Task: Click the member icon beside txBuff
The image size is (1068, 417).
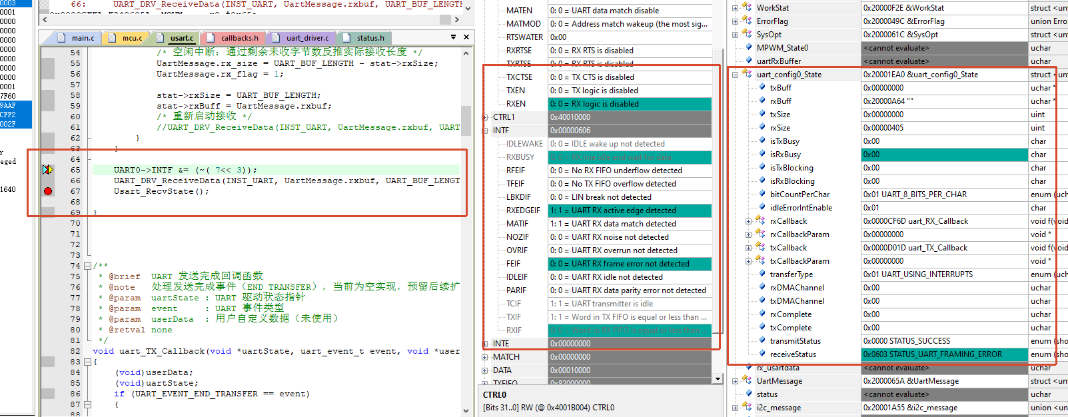Action: pyautogui.click(x=762, y=88)
